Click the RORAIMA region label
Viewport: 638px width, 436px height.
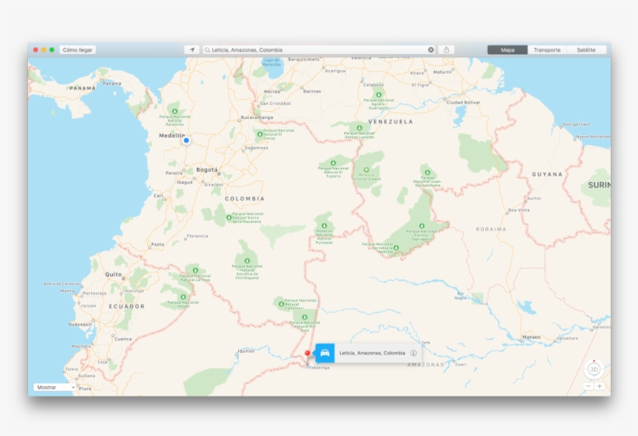(x=491, y=229)
